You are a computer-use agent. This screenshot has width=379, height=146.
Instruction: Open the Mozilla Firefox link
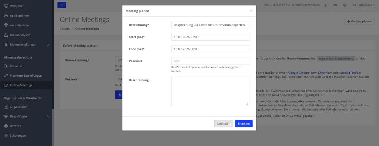tap(351, 73)
